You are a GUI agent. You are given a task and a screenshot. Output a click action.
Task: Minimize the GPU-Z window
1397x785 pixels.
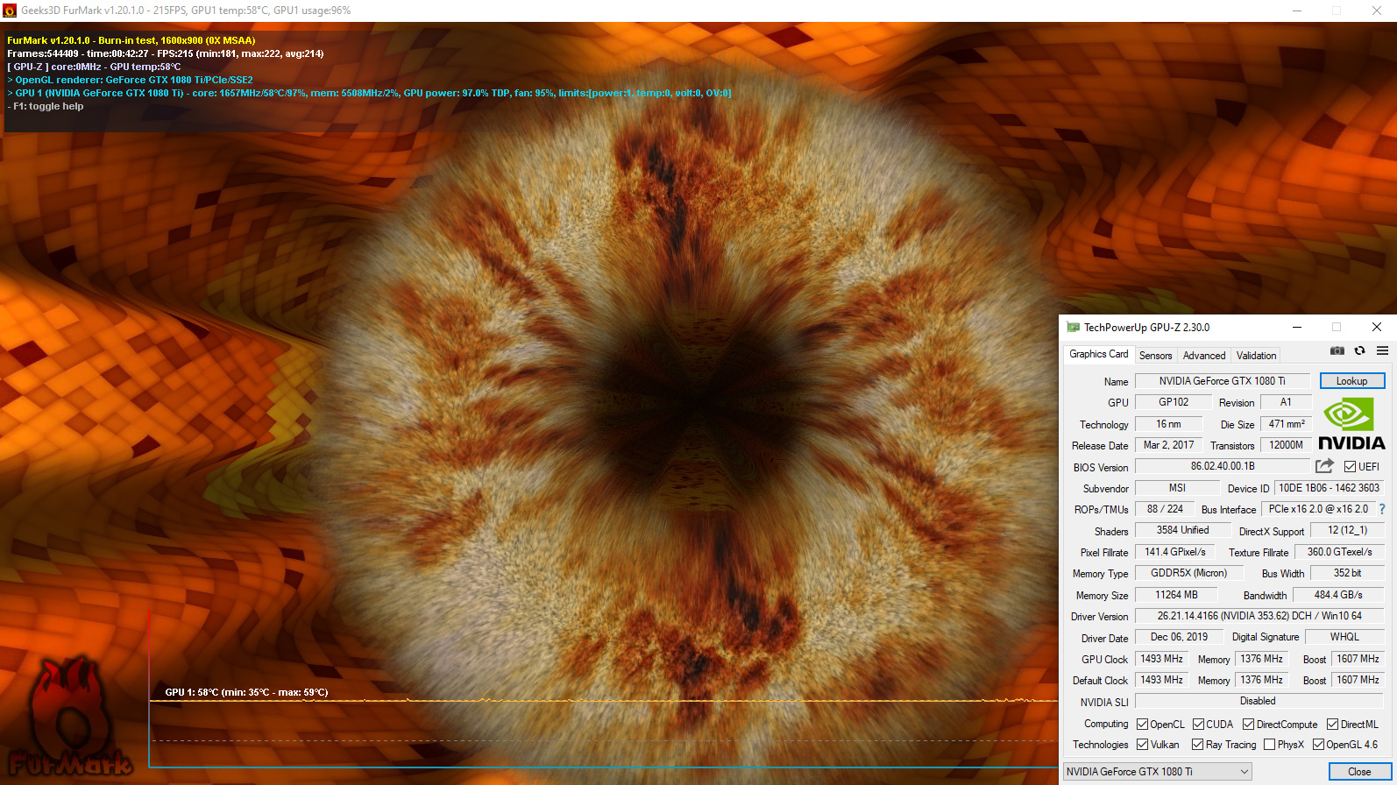point(1296,327)
